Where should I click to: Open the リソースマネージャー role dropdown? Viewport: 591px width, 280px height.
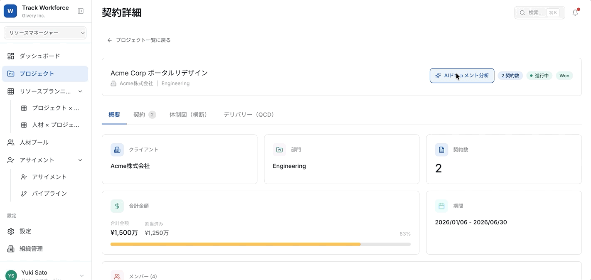coord(45,33)
